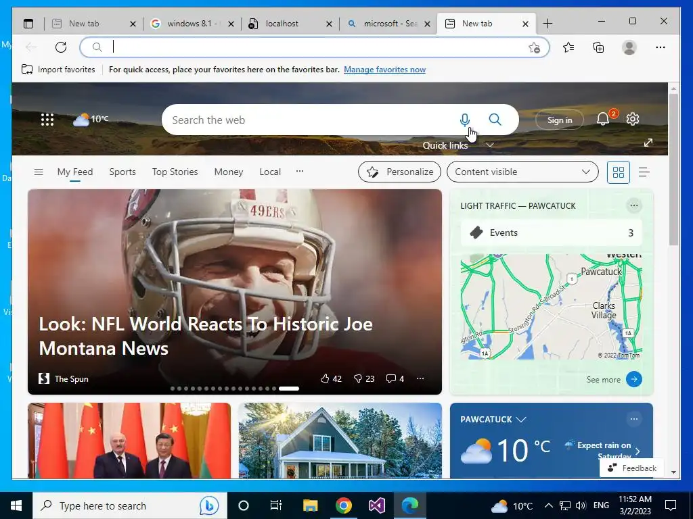Open more options on Joe Montana story
The width and height of the screenshot is (693, 519).
[x=420, y=378]
